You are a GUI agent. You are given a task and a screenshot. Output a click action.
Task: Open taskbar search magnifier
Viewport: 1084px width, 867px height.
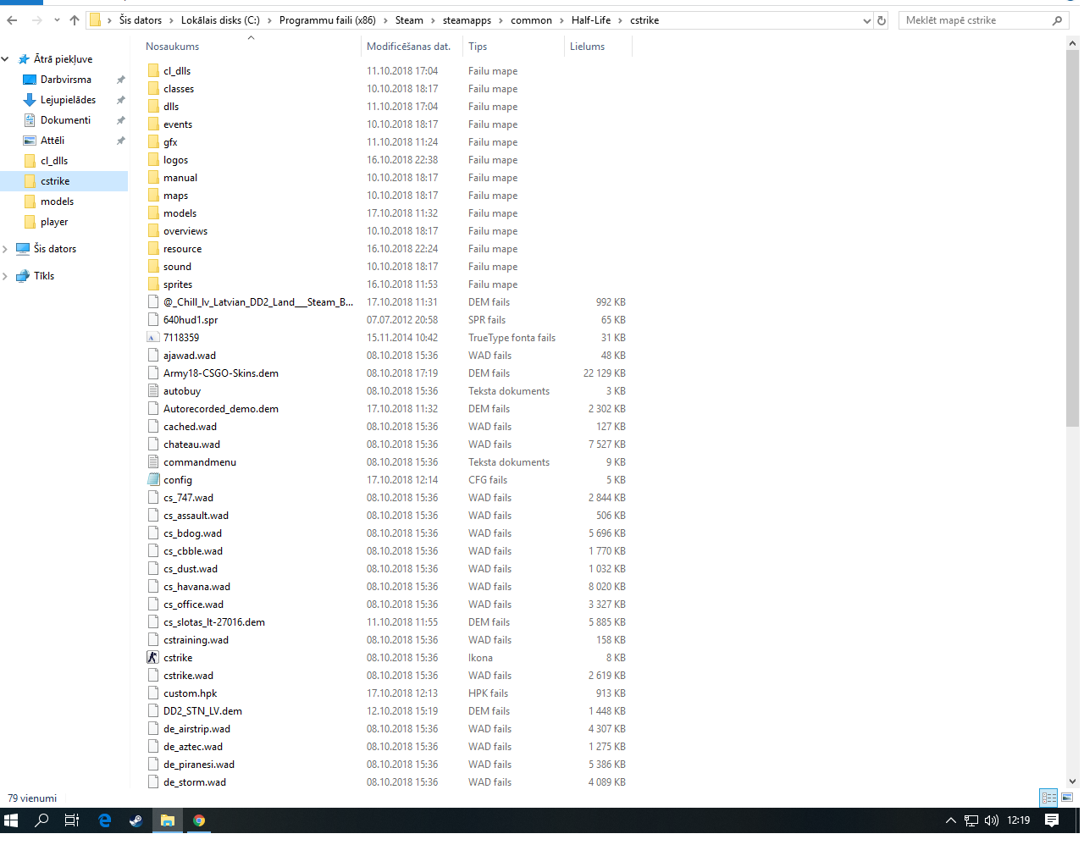click(x=41, y=820)
